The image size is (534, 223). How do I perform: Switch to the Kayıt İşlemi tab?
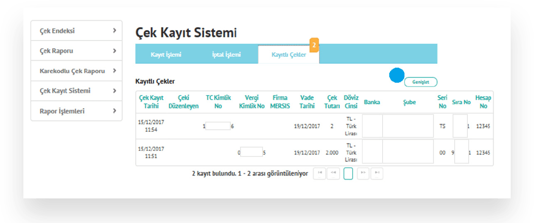tap(166, 55)
